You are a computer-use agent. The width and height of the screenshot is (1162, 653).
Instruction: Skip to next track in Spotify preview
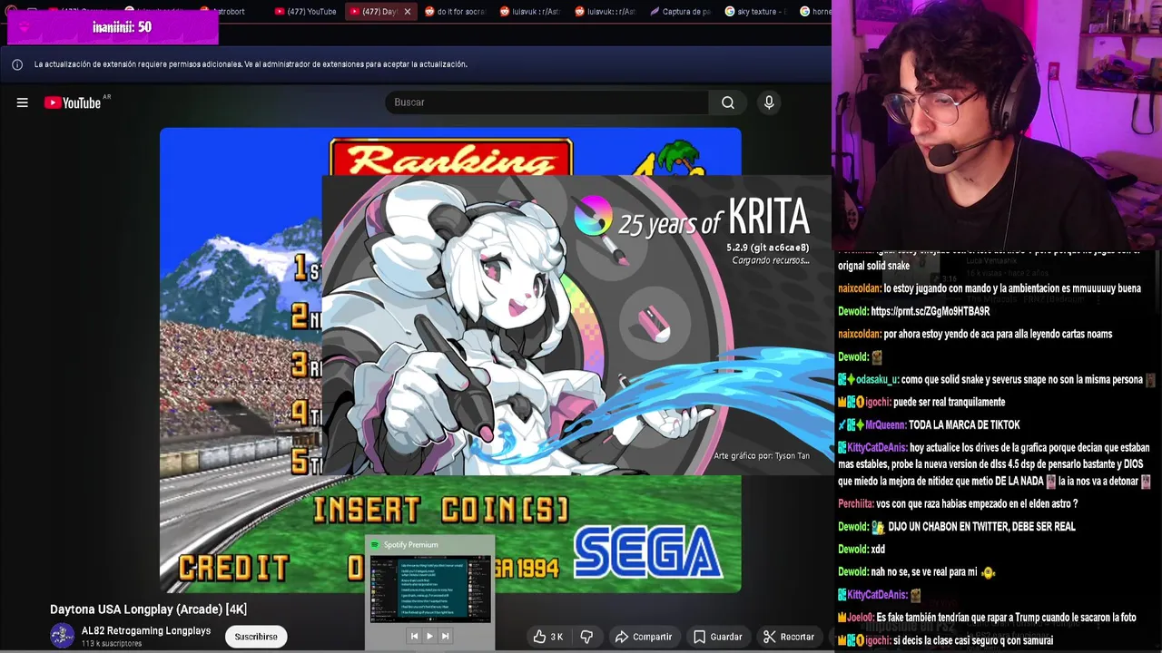[445, 636]
